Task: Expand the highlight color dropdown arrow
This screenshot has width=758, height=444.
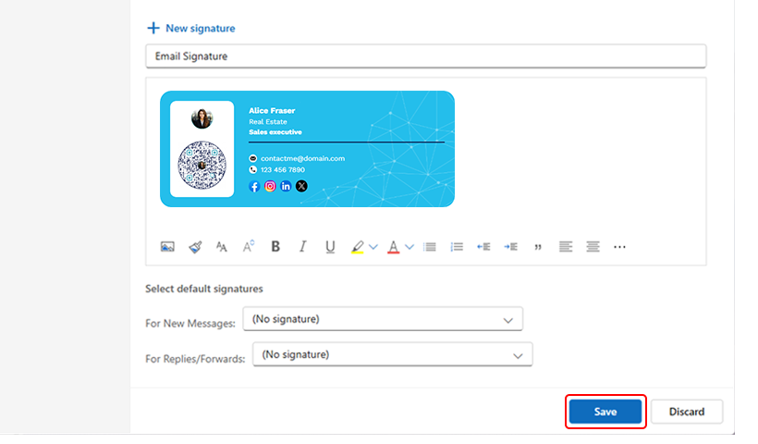Action: 373,247
